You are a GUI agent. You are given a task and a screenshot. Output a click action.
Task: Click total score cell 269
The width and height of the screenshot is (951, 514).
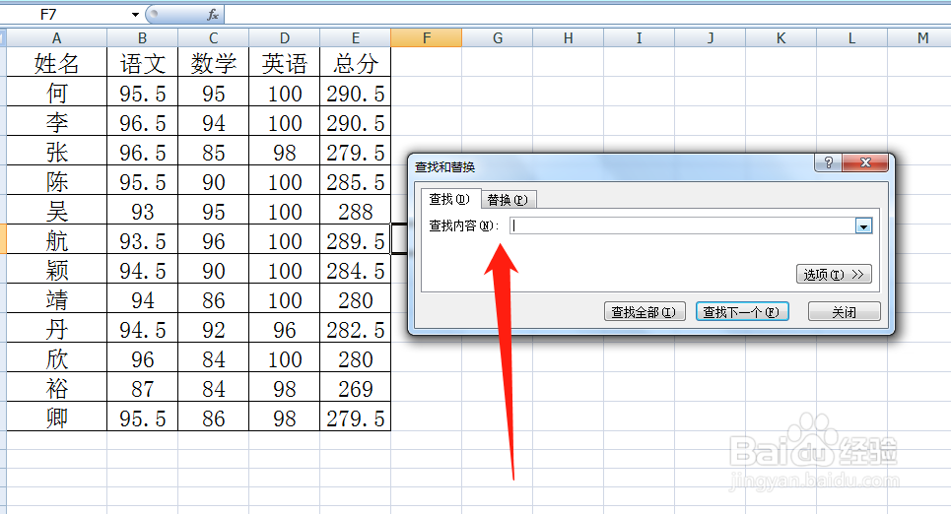click(356, 387)
